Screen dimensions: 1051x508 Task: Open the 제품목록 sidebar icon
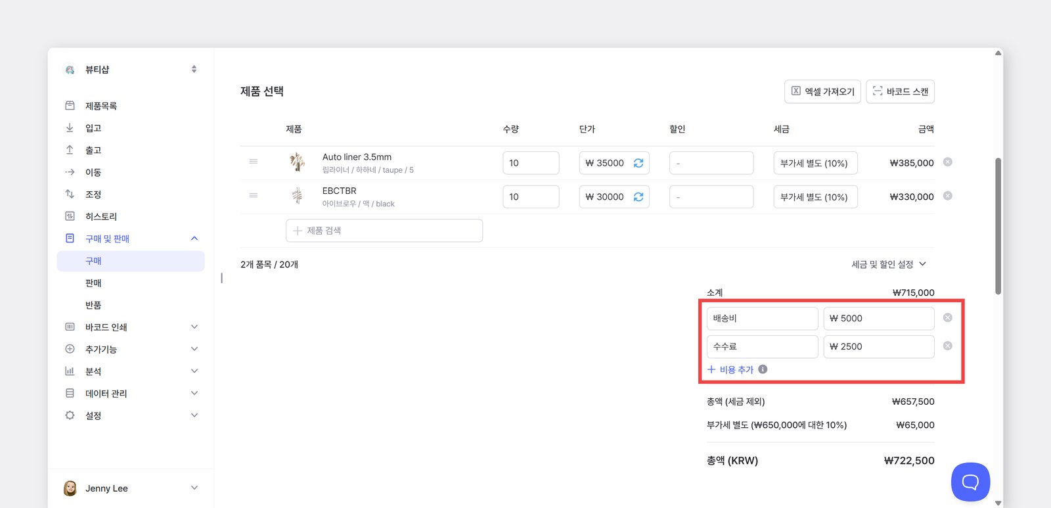point(70,106)
